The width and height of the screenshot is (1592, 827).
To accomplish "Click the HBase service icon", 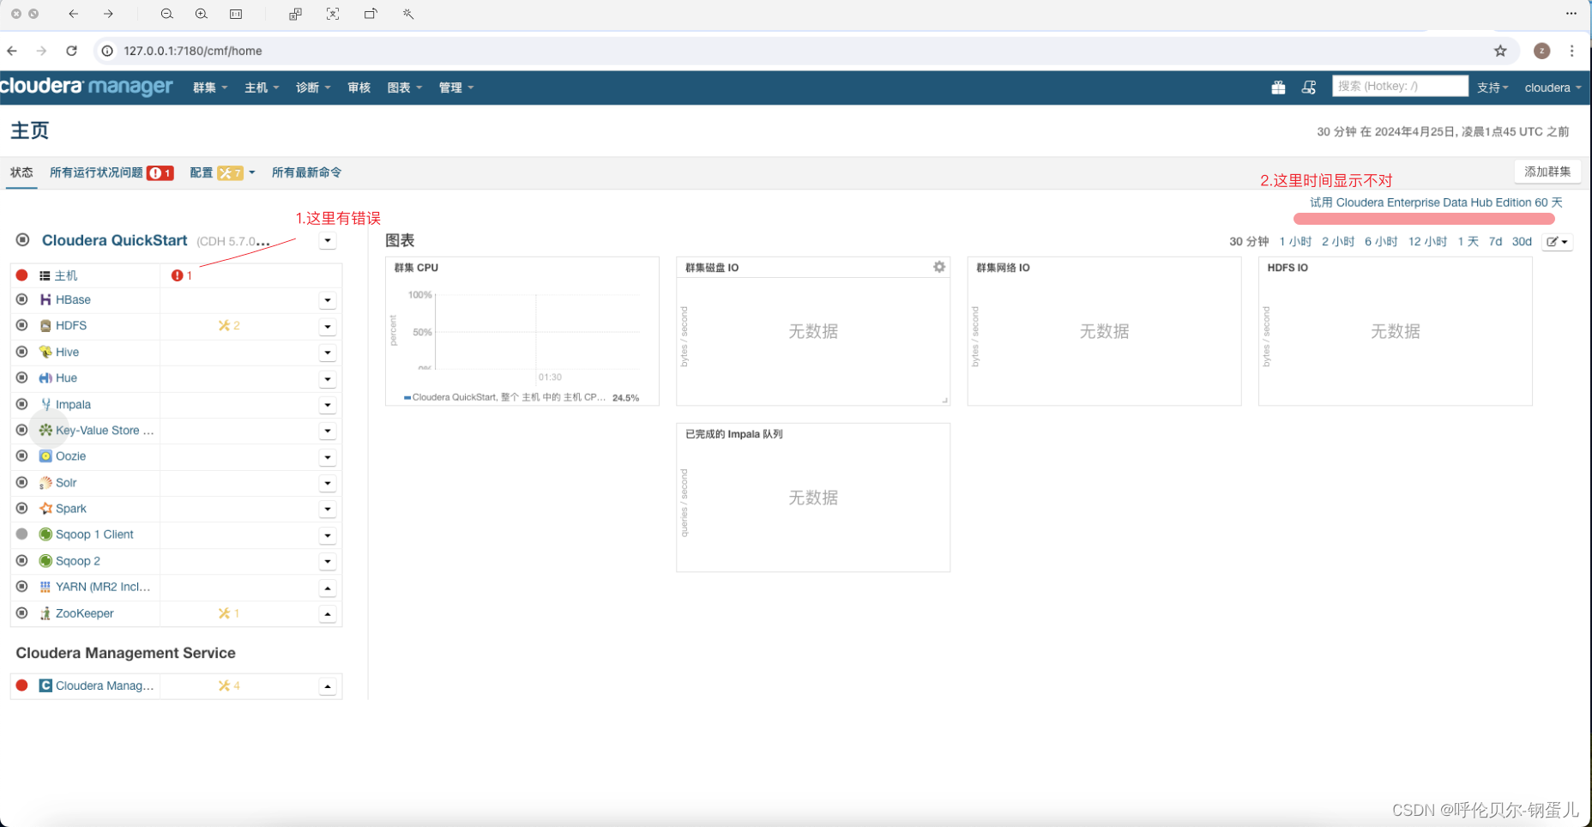I will [45, 299].
